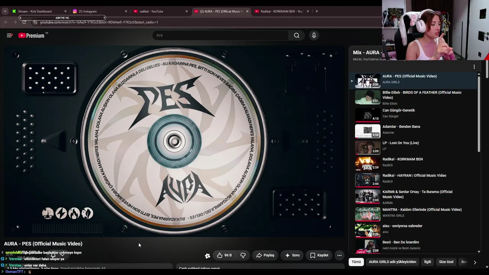This screenshot has height=275, width=489.
Task: Play 'AURA - PES (Official Music Video)' playlist title
Action: click(x=410, y=76)
